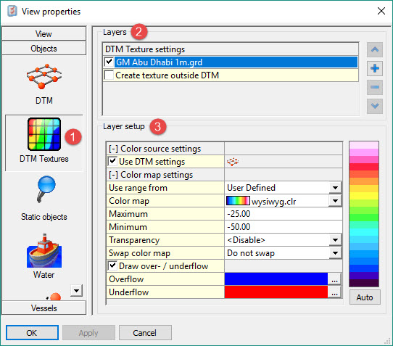Click the Auto button
This screenshot has height=346, width=393.
[365, 297]
